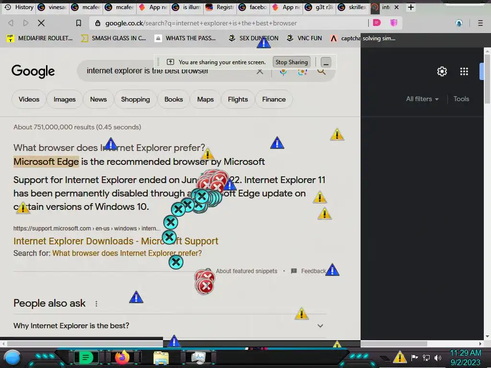Viewport: 491px width, 368px height.
Task: Filter results by News
Action: (x=98, y=100)
